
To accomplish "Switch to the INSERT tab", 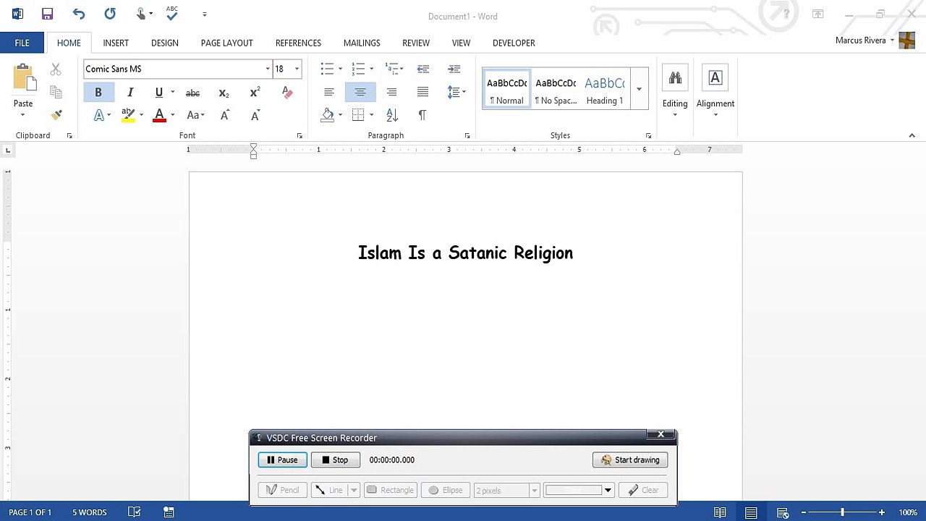I will pos(116,43).
